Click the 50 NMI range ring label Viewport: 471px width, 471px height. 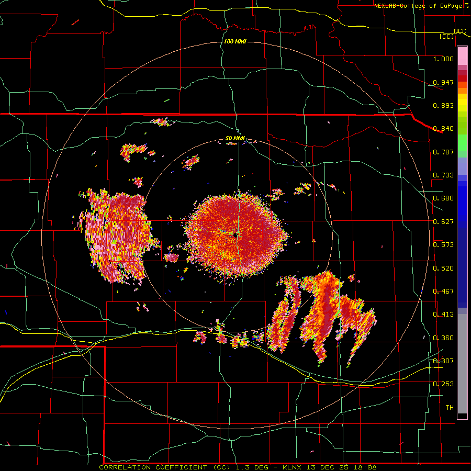coord(235,139)
